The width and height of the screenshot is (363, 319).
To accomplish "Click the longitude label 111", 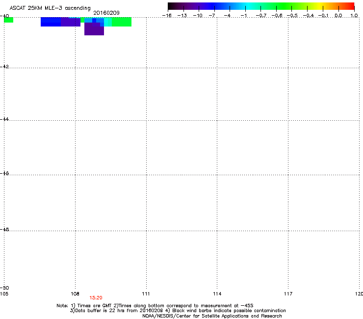I will coord(146,294).
